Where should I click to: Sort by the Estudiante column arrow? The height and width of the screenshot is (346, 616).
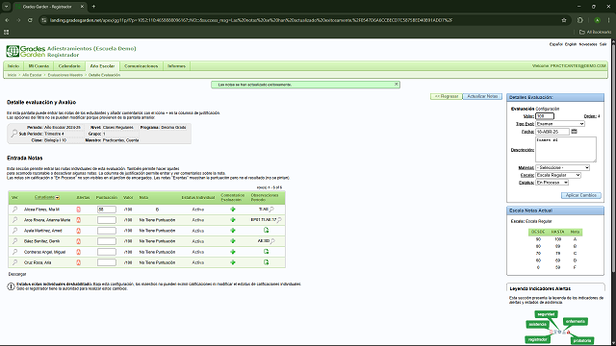[58, 198]
